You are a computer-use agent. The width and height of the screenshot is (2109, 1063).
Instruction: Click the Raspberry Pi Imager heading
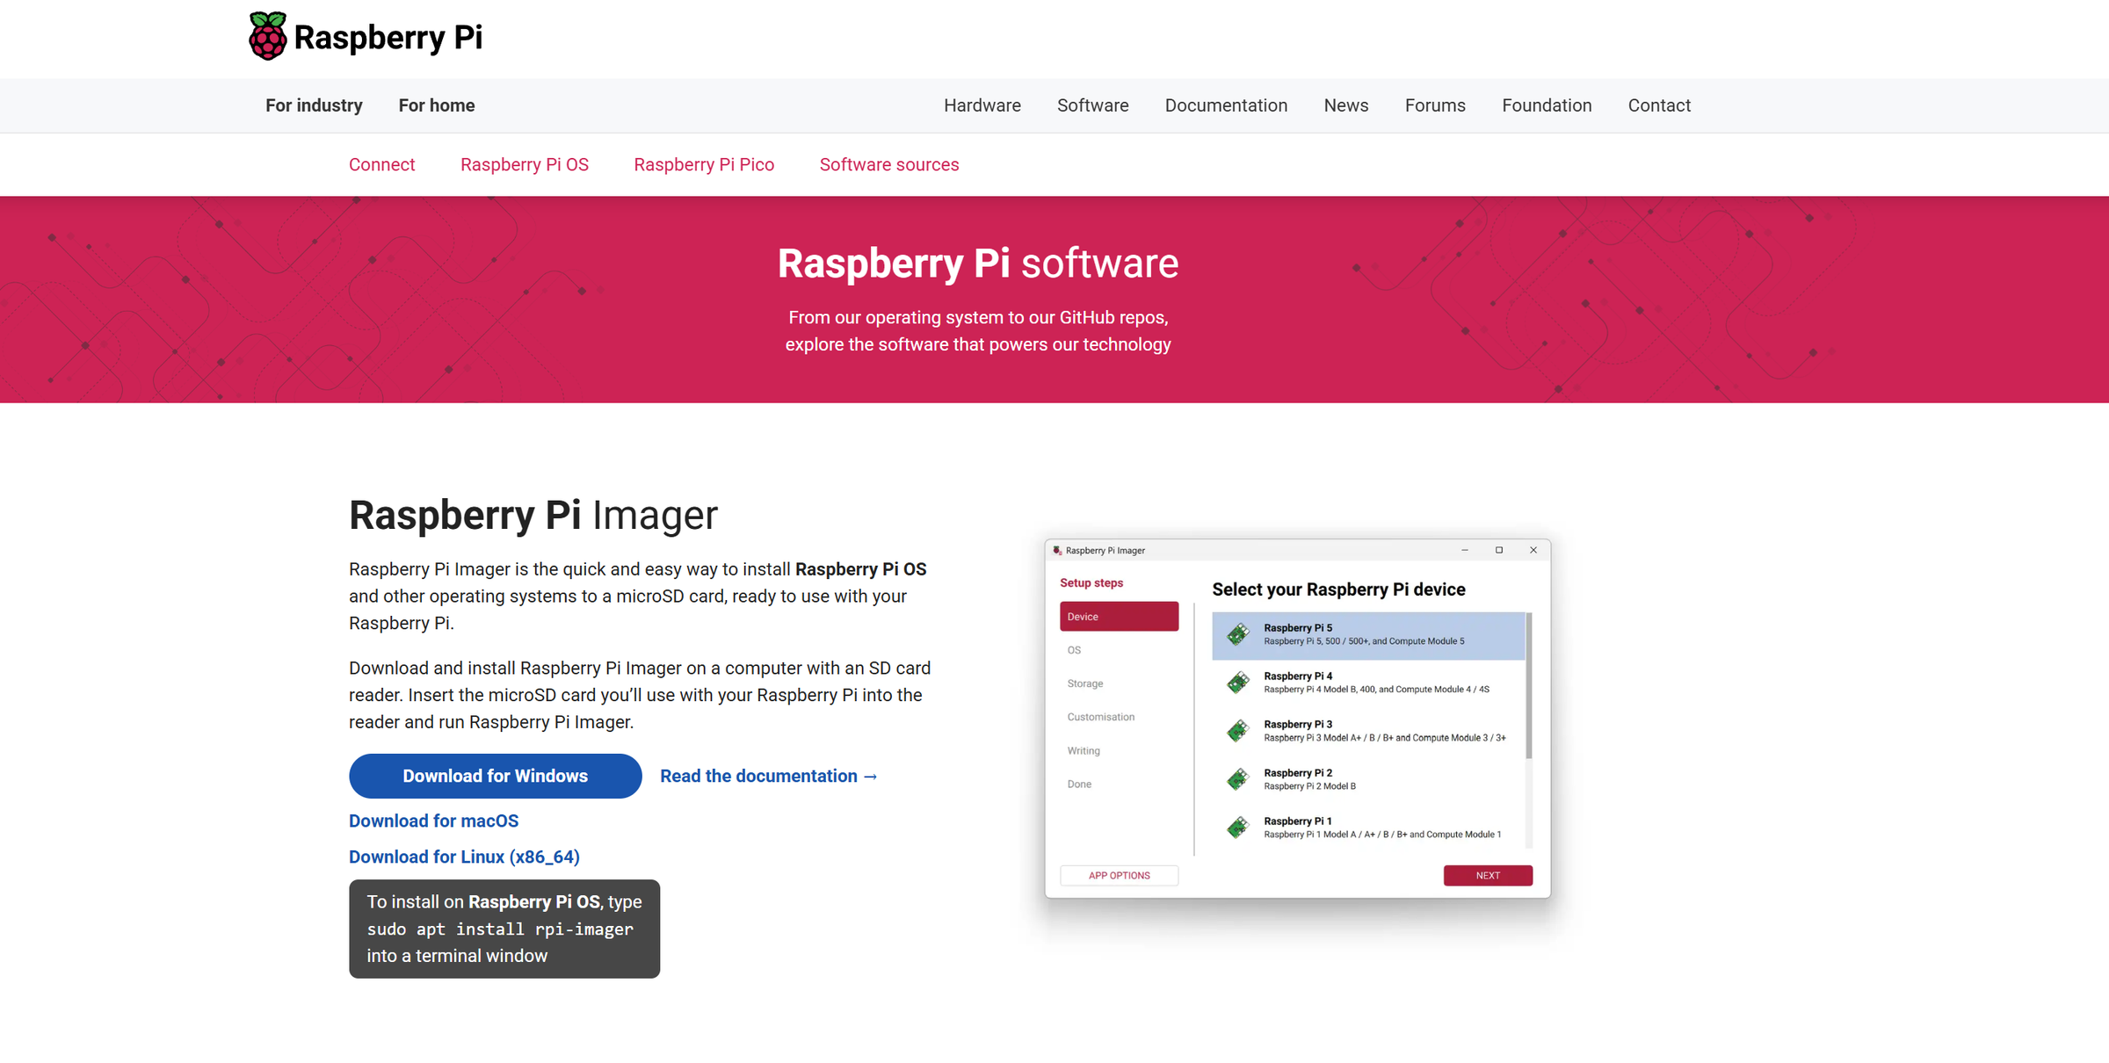coord(533,515)
